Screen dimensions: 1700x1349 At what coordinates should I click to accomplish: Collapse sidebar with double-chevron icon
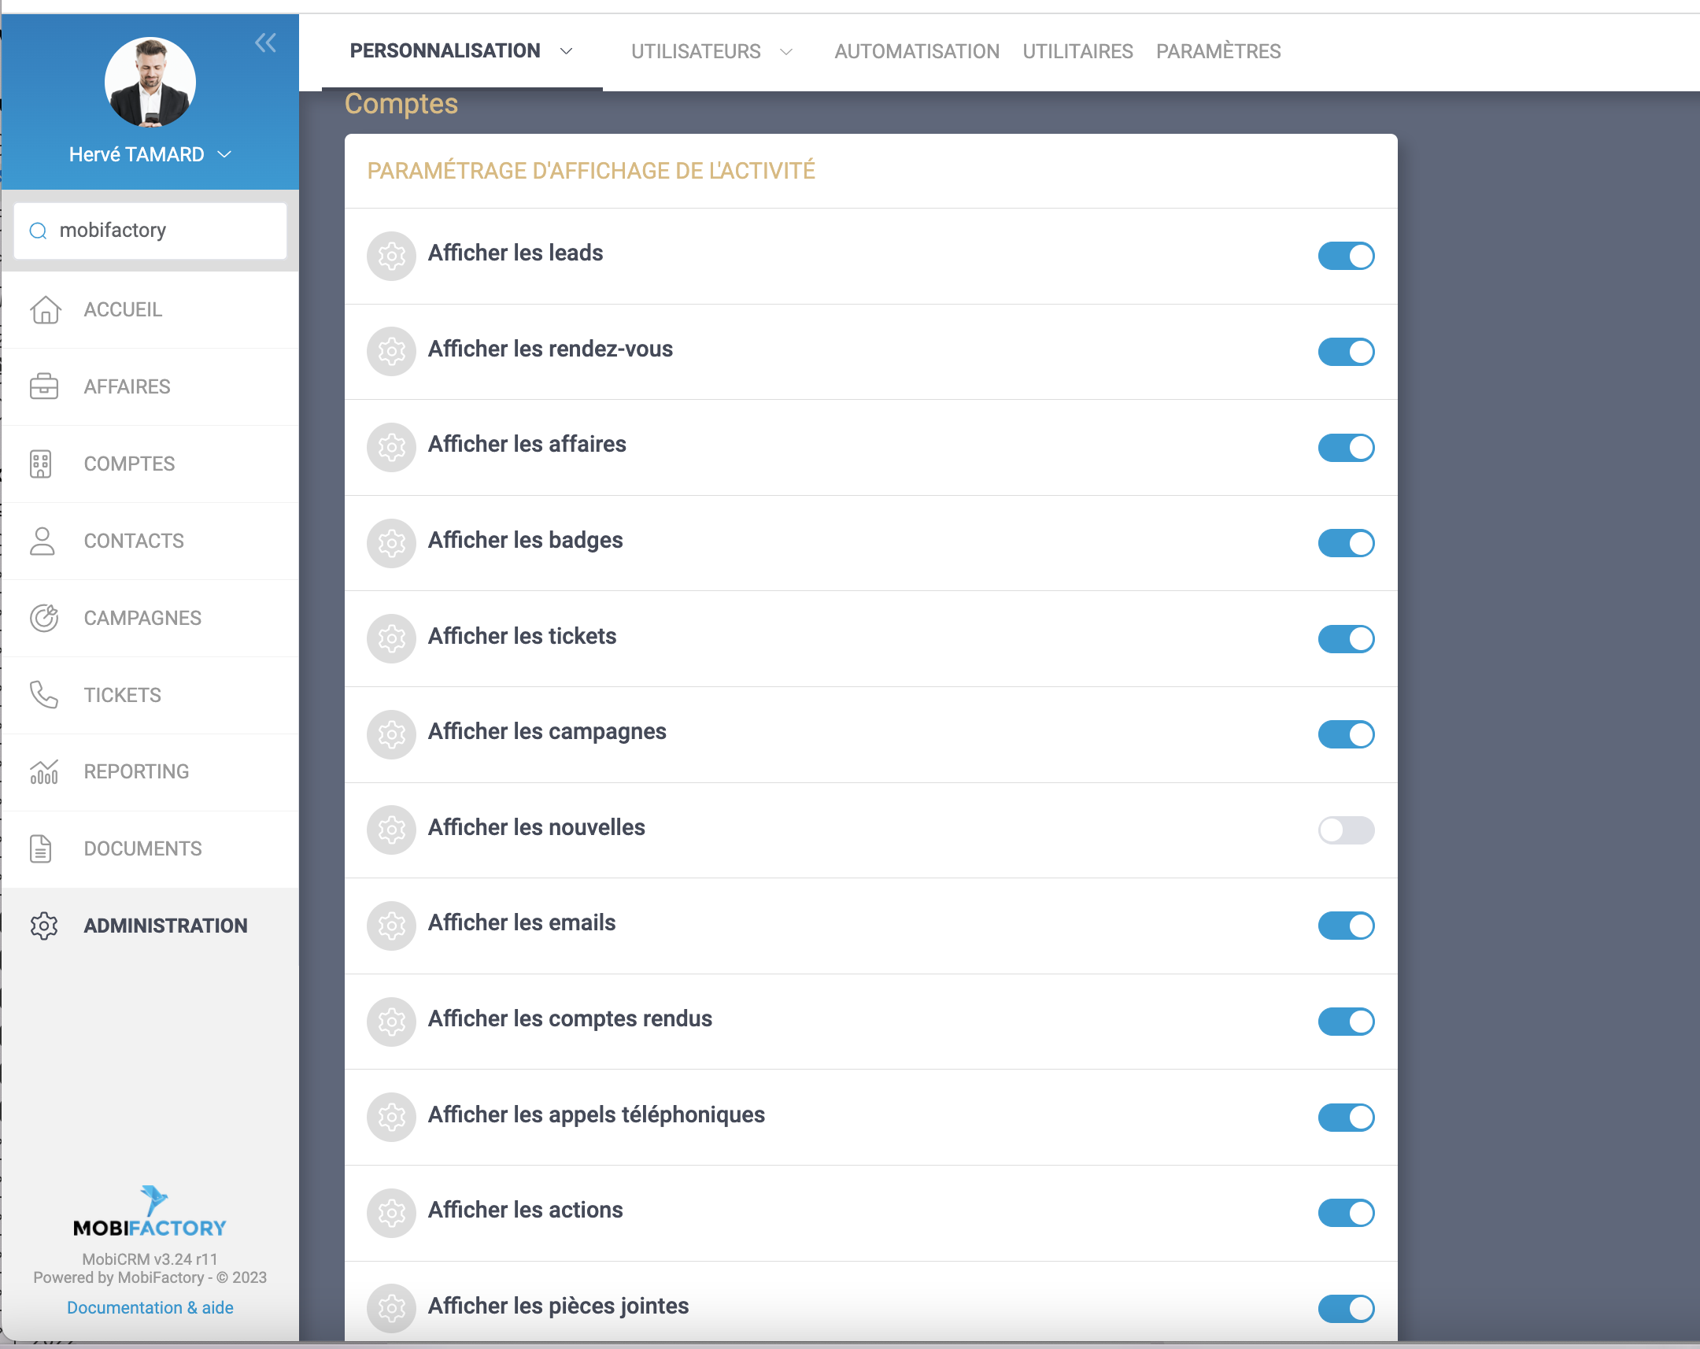[x=266, y=43]
